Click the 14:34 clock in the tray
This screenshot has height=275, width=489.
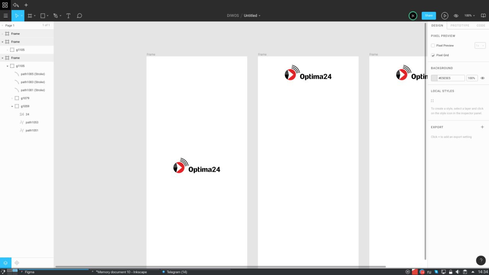tap(483, 272)
